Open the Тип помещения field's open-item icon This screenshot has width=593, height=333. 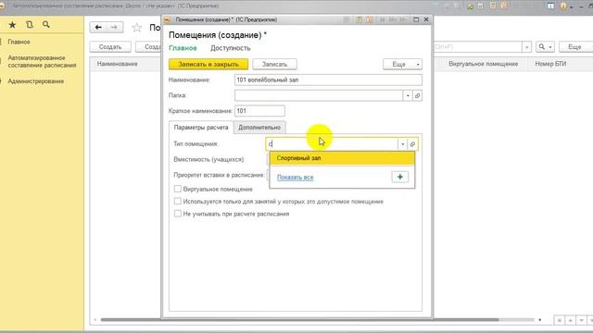pos(412,144)
